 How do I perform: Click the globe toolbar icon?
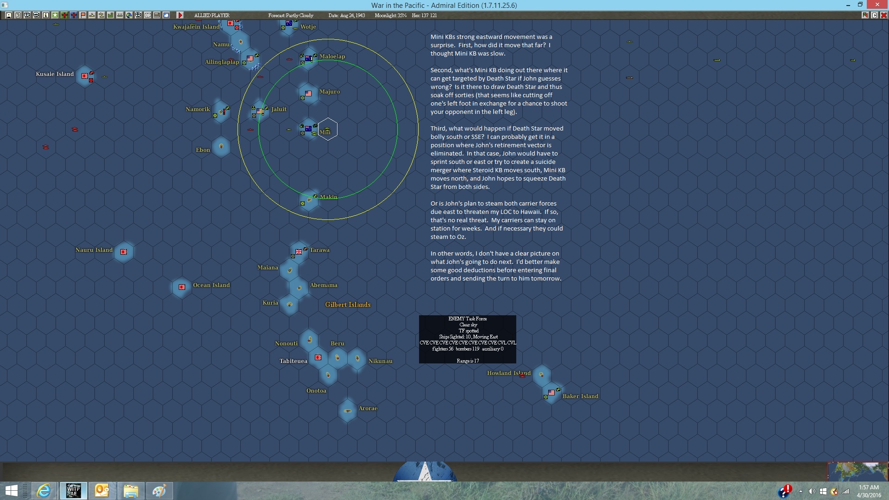click(x=129, y=15)
